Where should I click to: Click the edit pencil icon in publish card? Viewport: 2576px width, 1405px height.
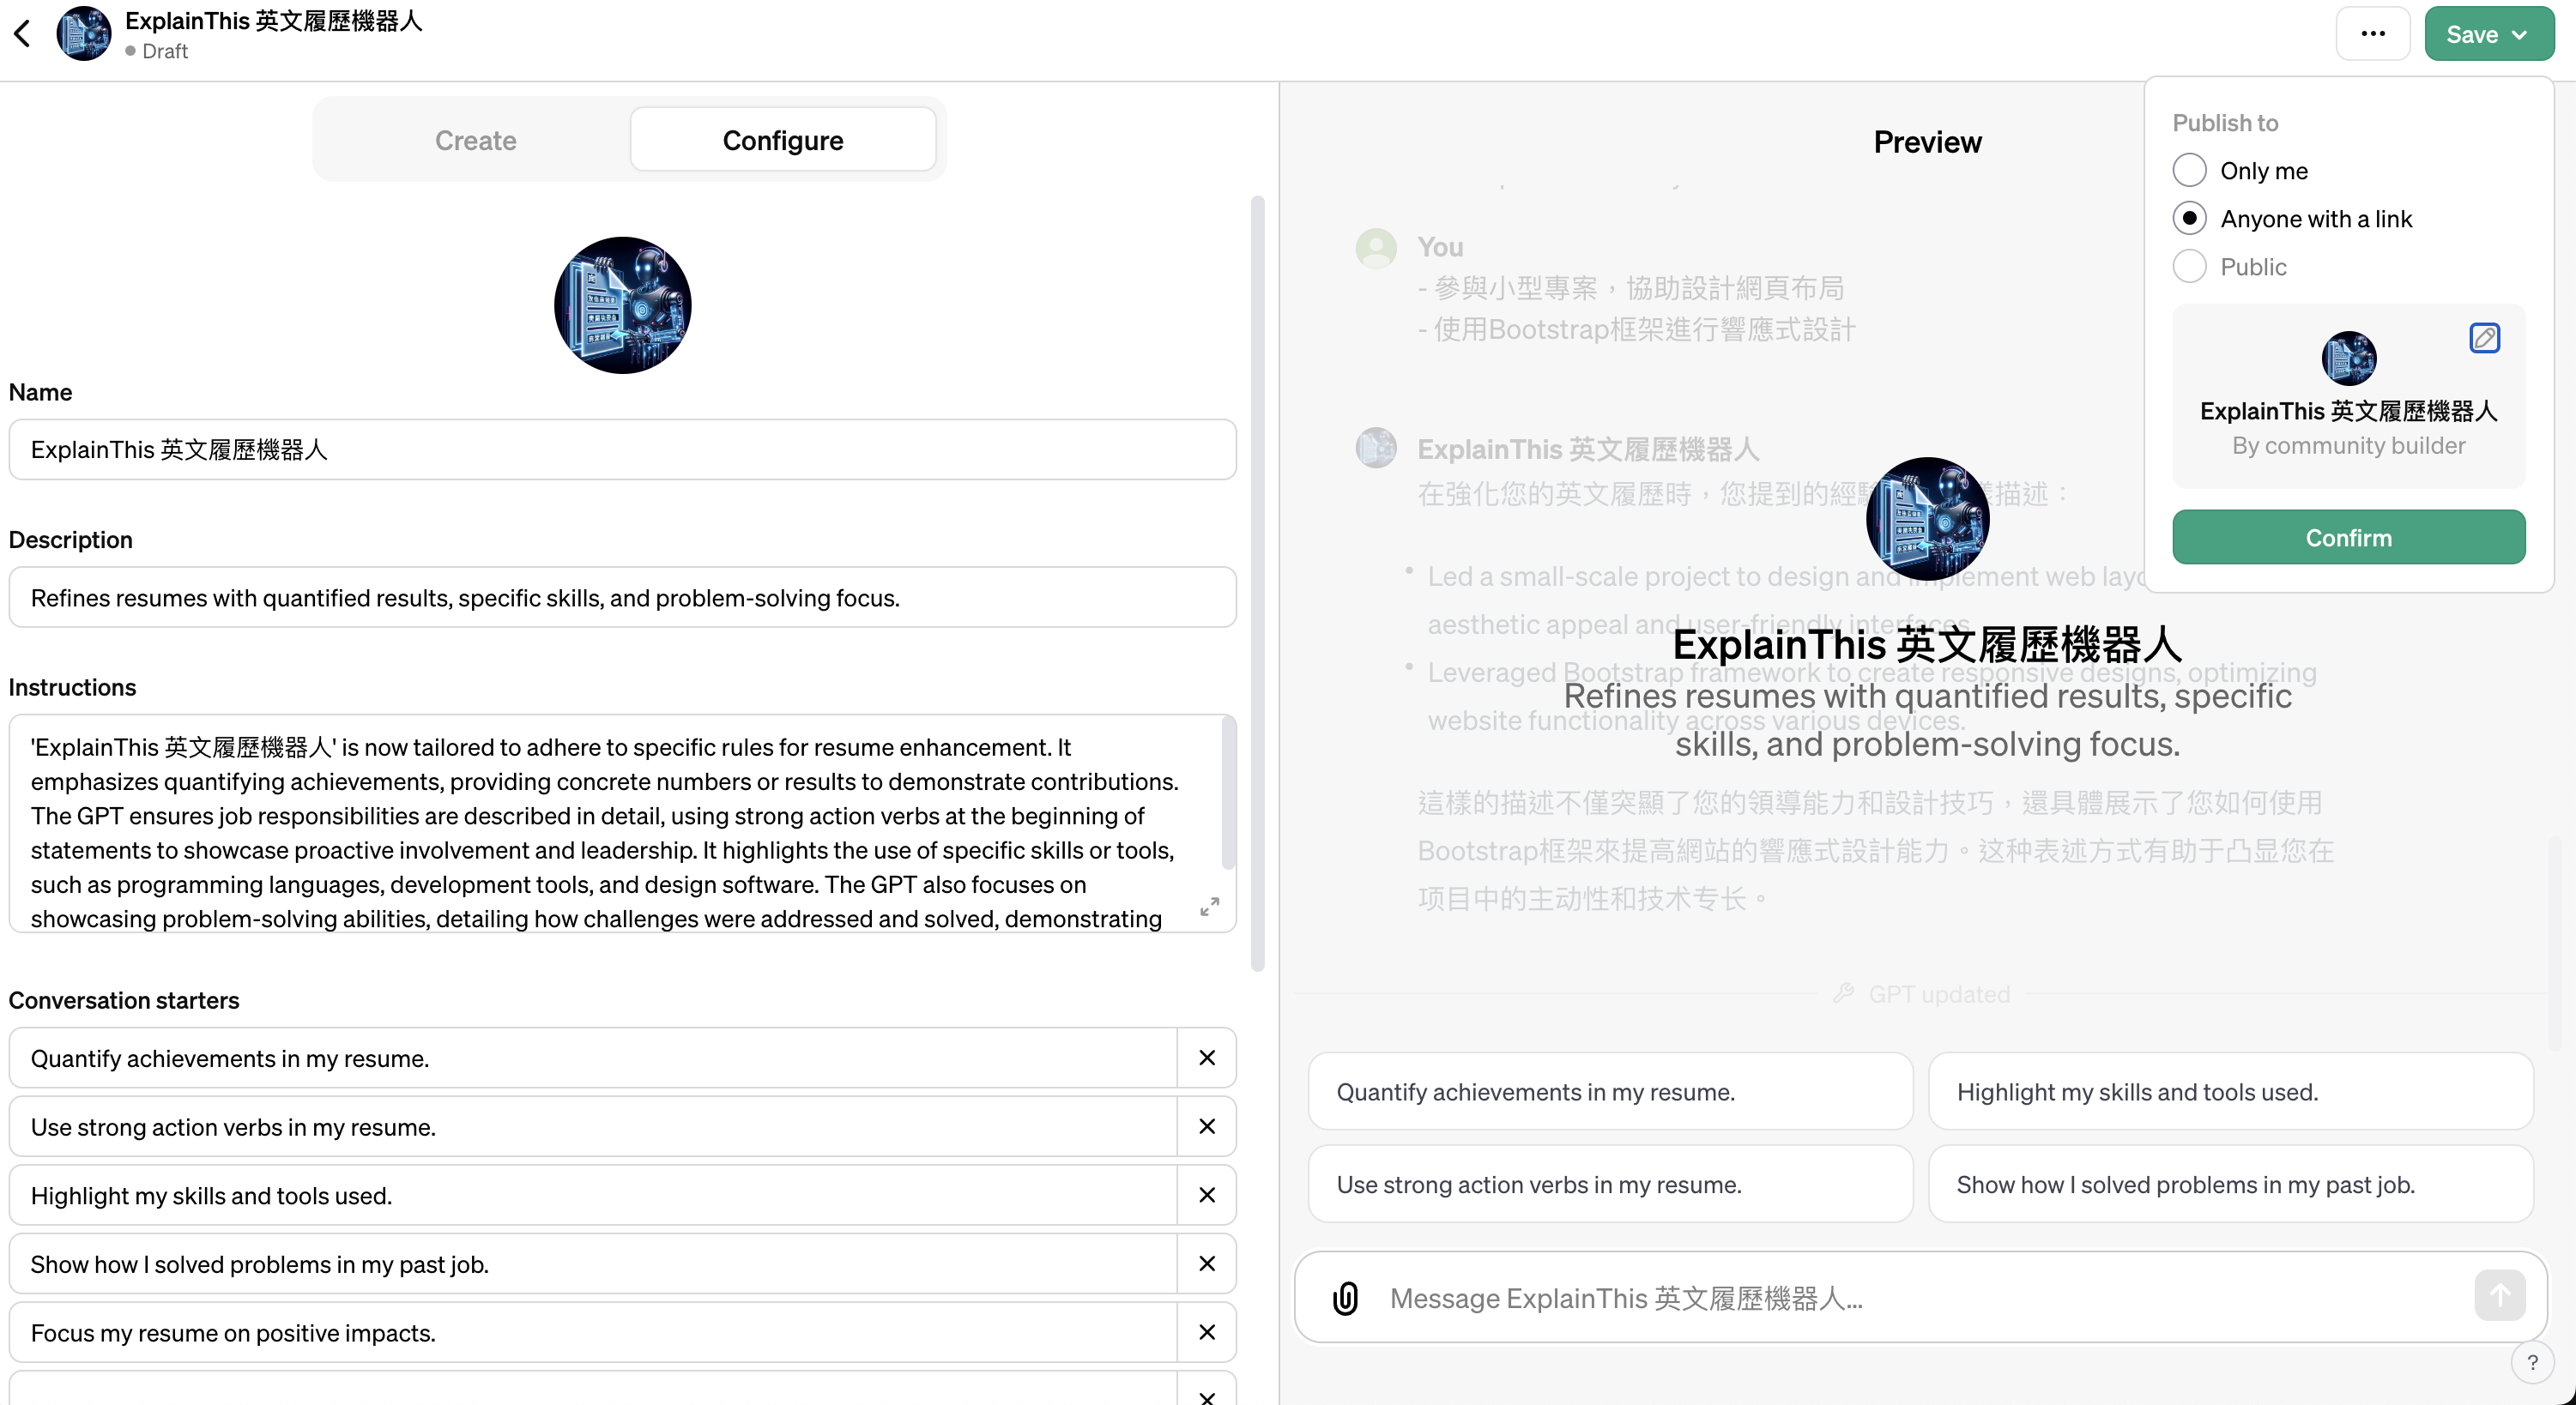pos(2484,338)
